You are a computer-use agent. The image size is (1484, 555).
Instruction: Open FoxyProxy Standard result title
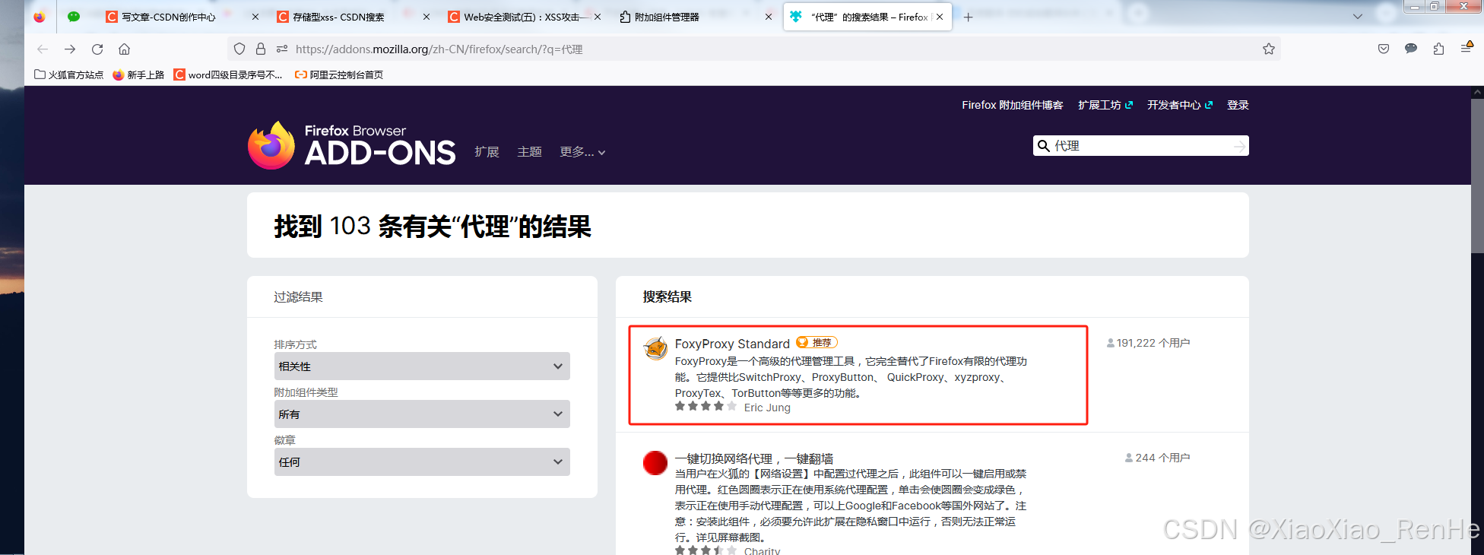click(732, 344)
